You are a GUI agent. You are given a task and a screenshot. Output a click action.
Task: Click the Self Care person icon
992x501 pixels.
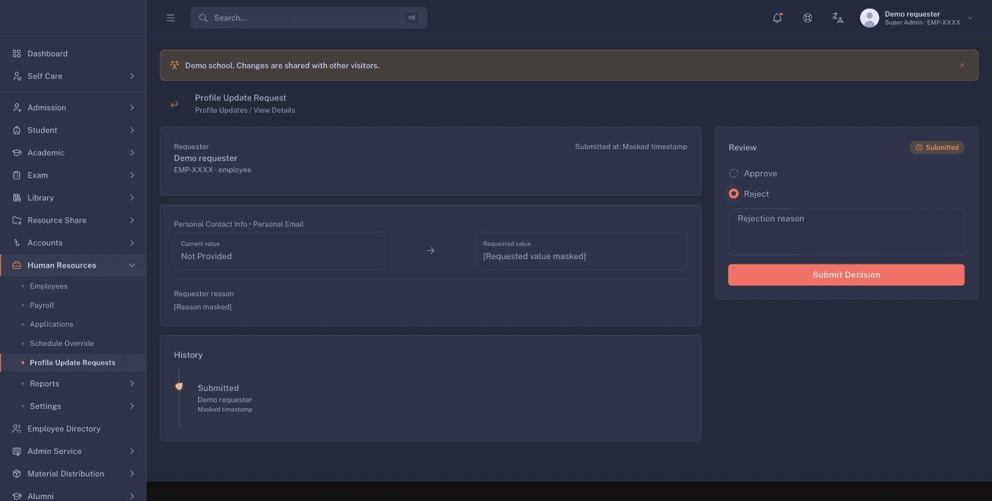17,76
